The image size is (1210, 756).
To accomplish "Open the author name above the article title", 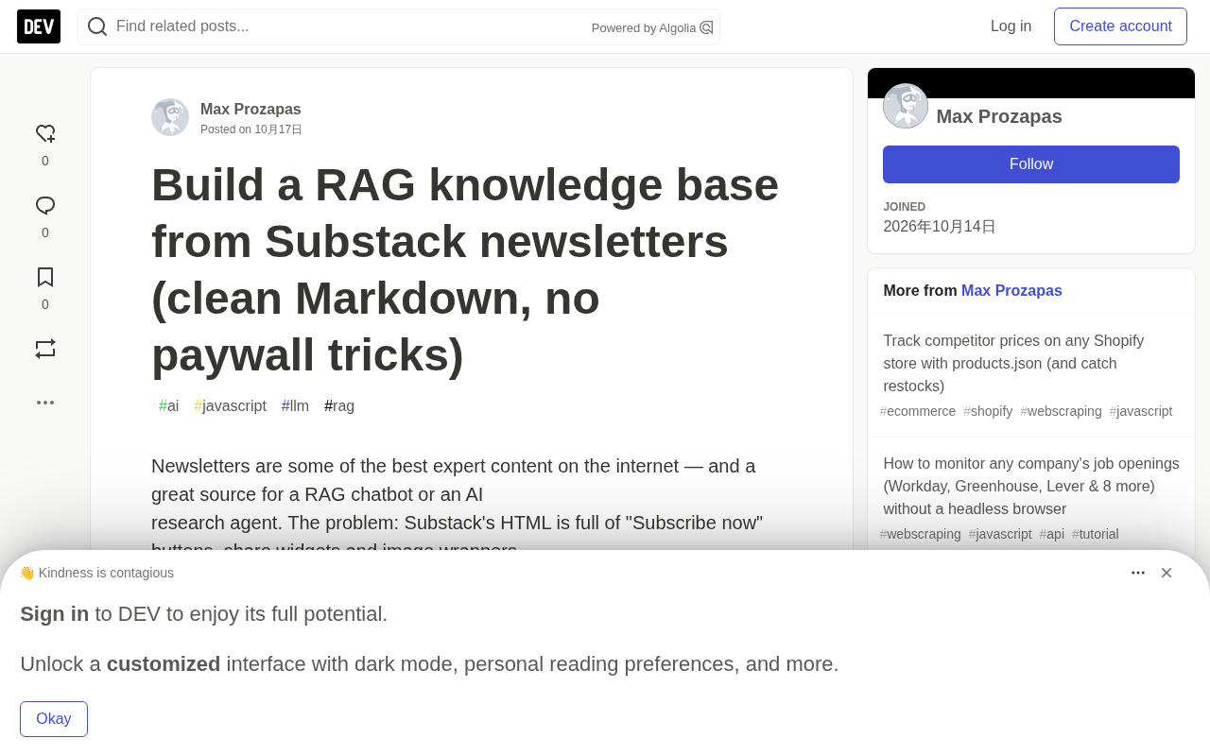I will 251,110.
